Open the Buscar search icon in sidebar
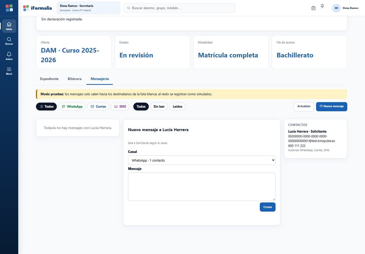The width and height of the screenshot is (365, 254). click(9, 41)
